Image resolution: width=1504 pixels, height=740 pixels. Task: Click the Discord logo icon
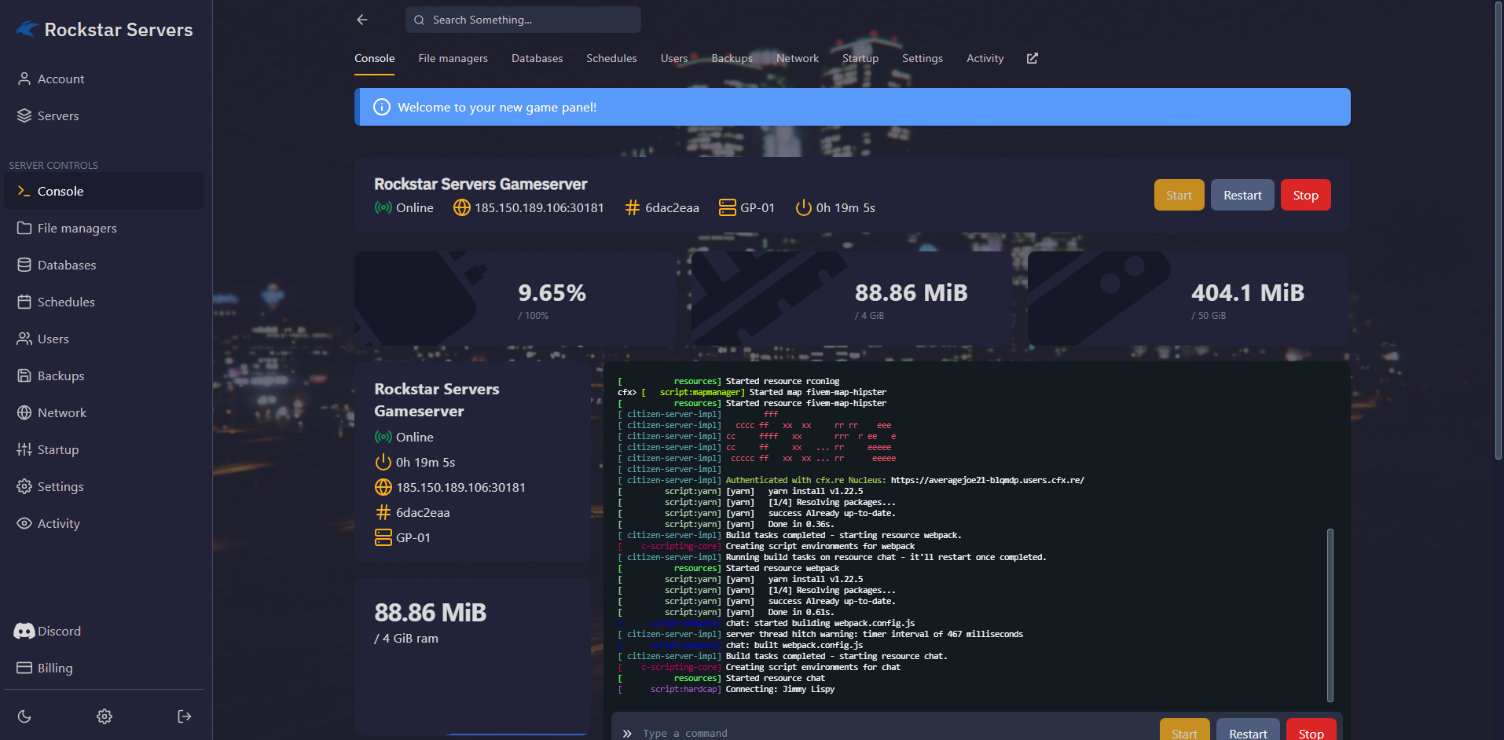[x=24, y=631]
